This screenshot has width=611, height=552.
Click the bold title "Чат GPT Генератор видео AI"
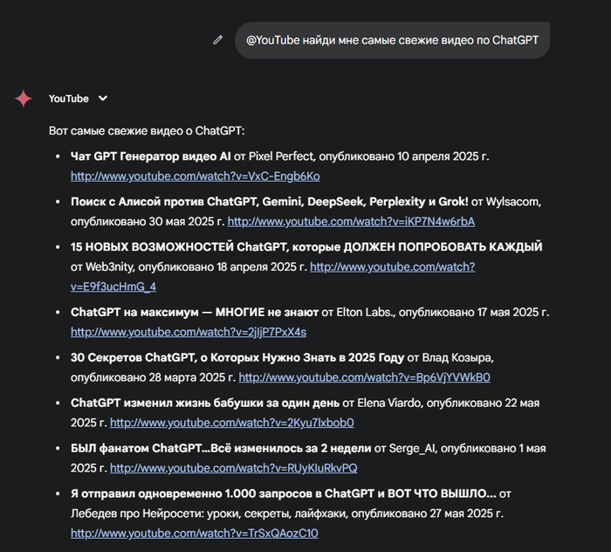[151, 156]
